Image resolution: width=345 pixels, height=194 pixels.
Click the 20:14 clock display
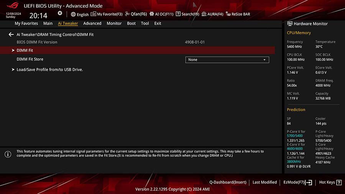coord(38,15)
